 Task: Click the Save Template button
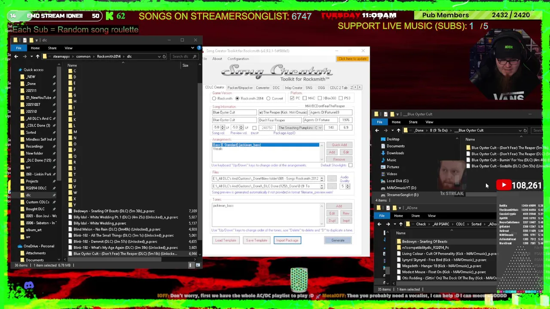coord(257,240)
